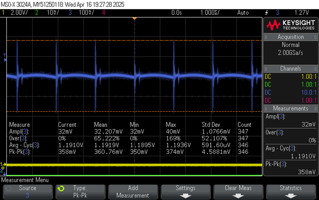Open the Statistics softkey submenu
Screen dimensions: 319x200
291,192
